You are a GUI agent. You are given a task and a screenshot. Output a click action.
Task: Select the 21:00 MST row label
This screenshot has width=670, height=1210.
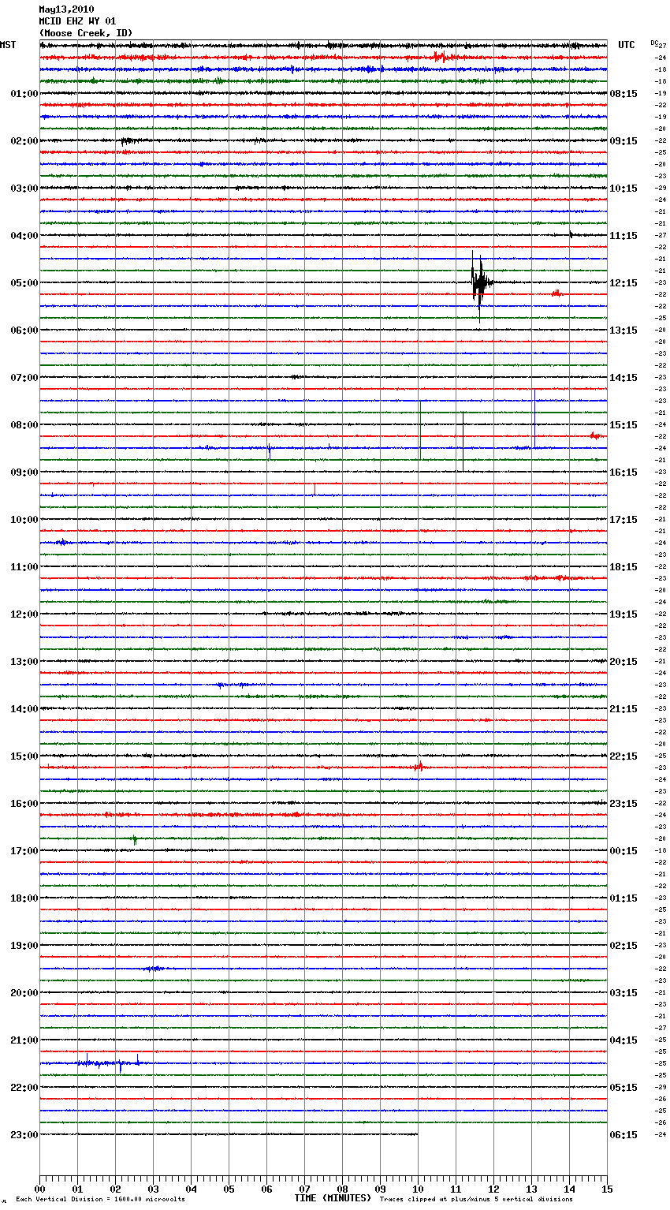click(x=24, y=1040)
